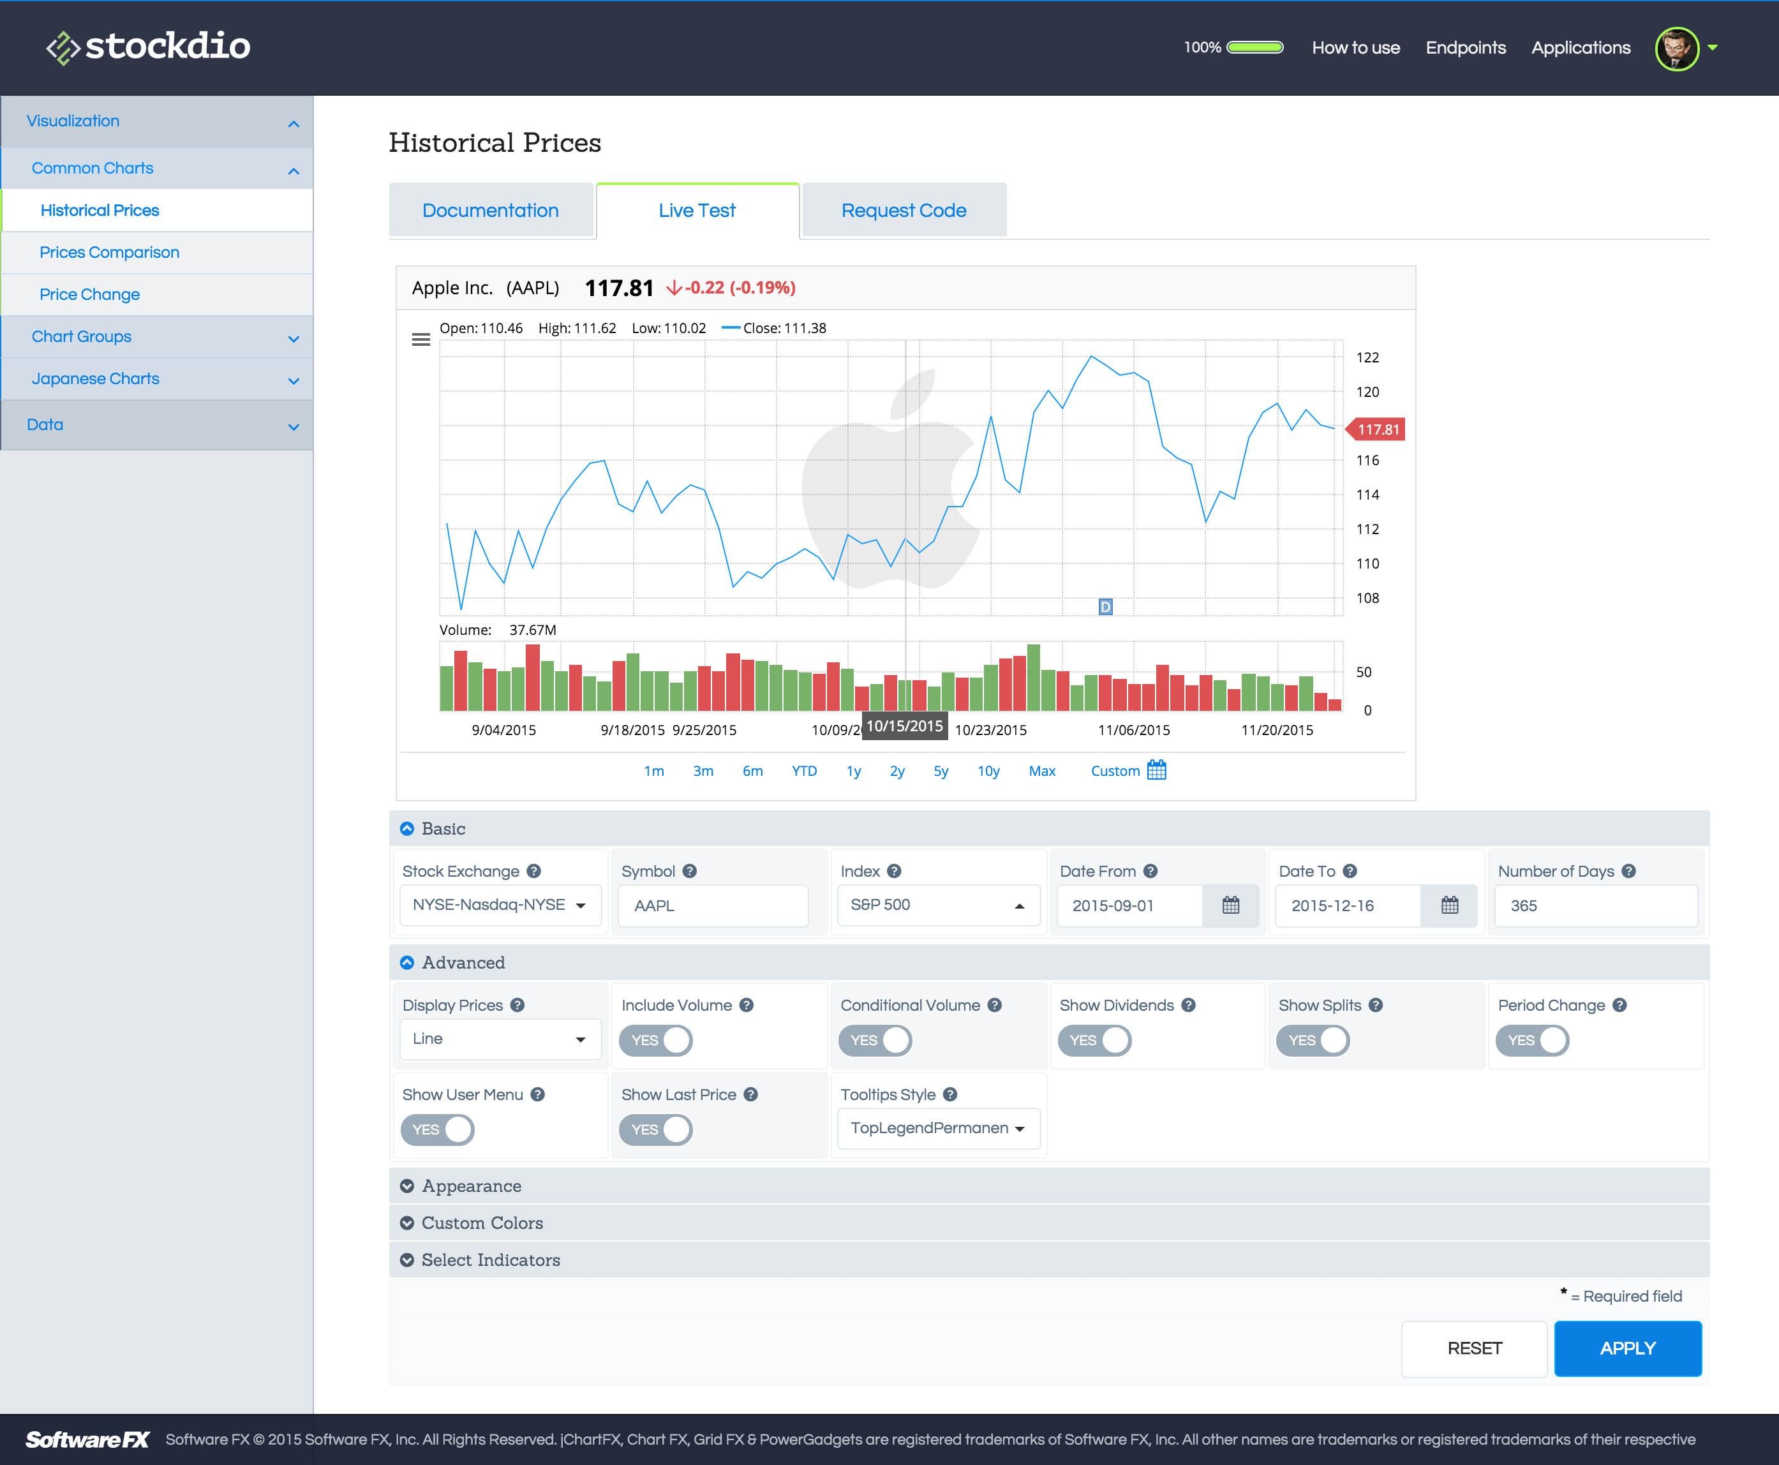
Task: Click the Period Change help icon
Action: (1619, 1005)
